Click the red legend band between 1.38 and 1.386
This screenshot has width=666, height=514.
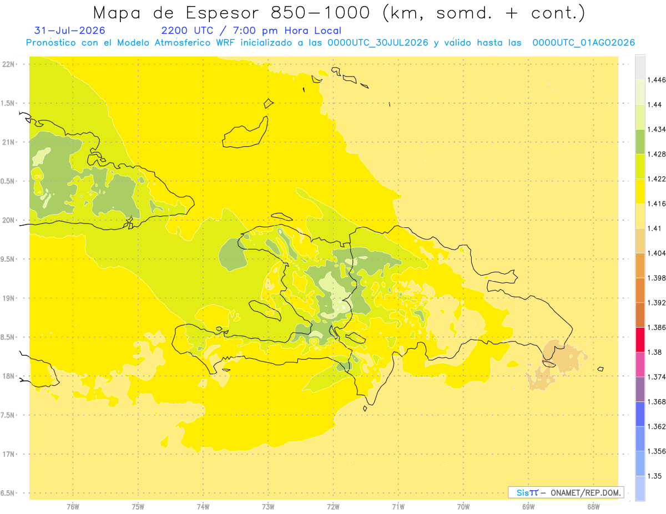640,339
